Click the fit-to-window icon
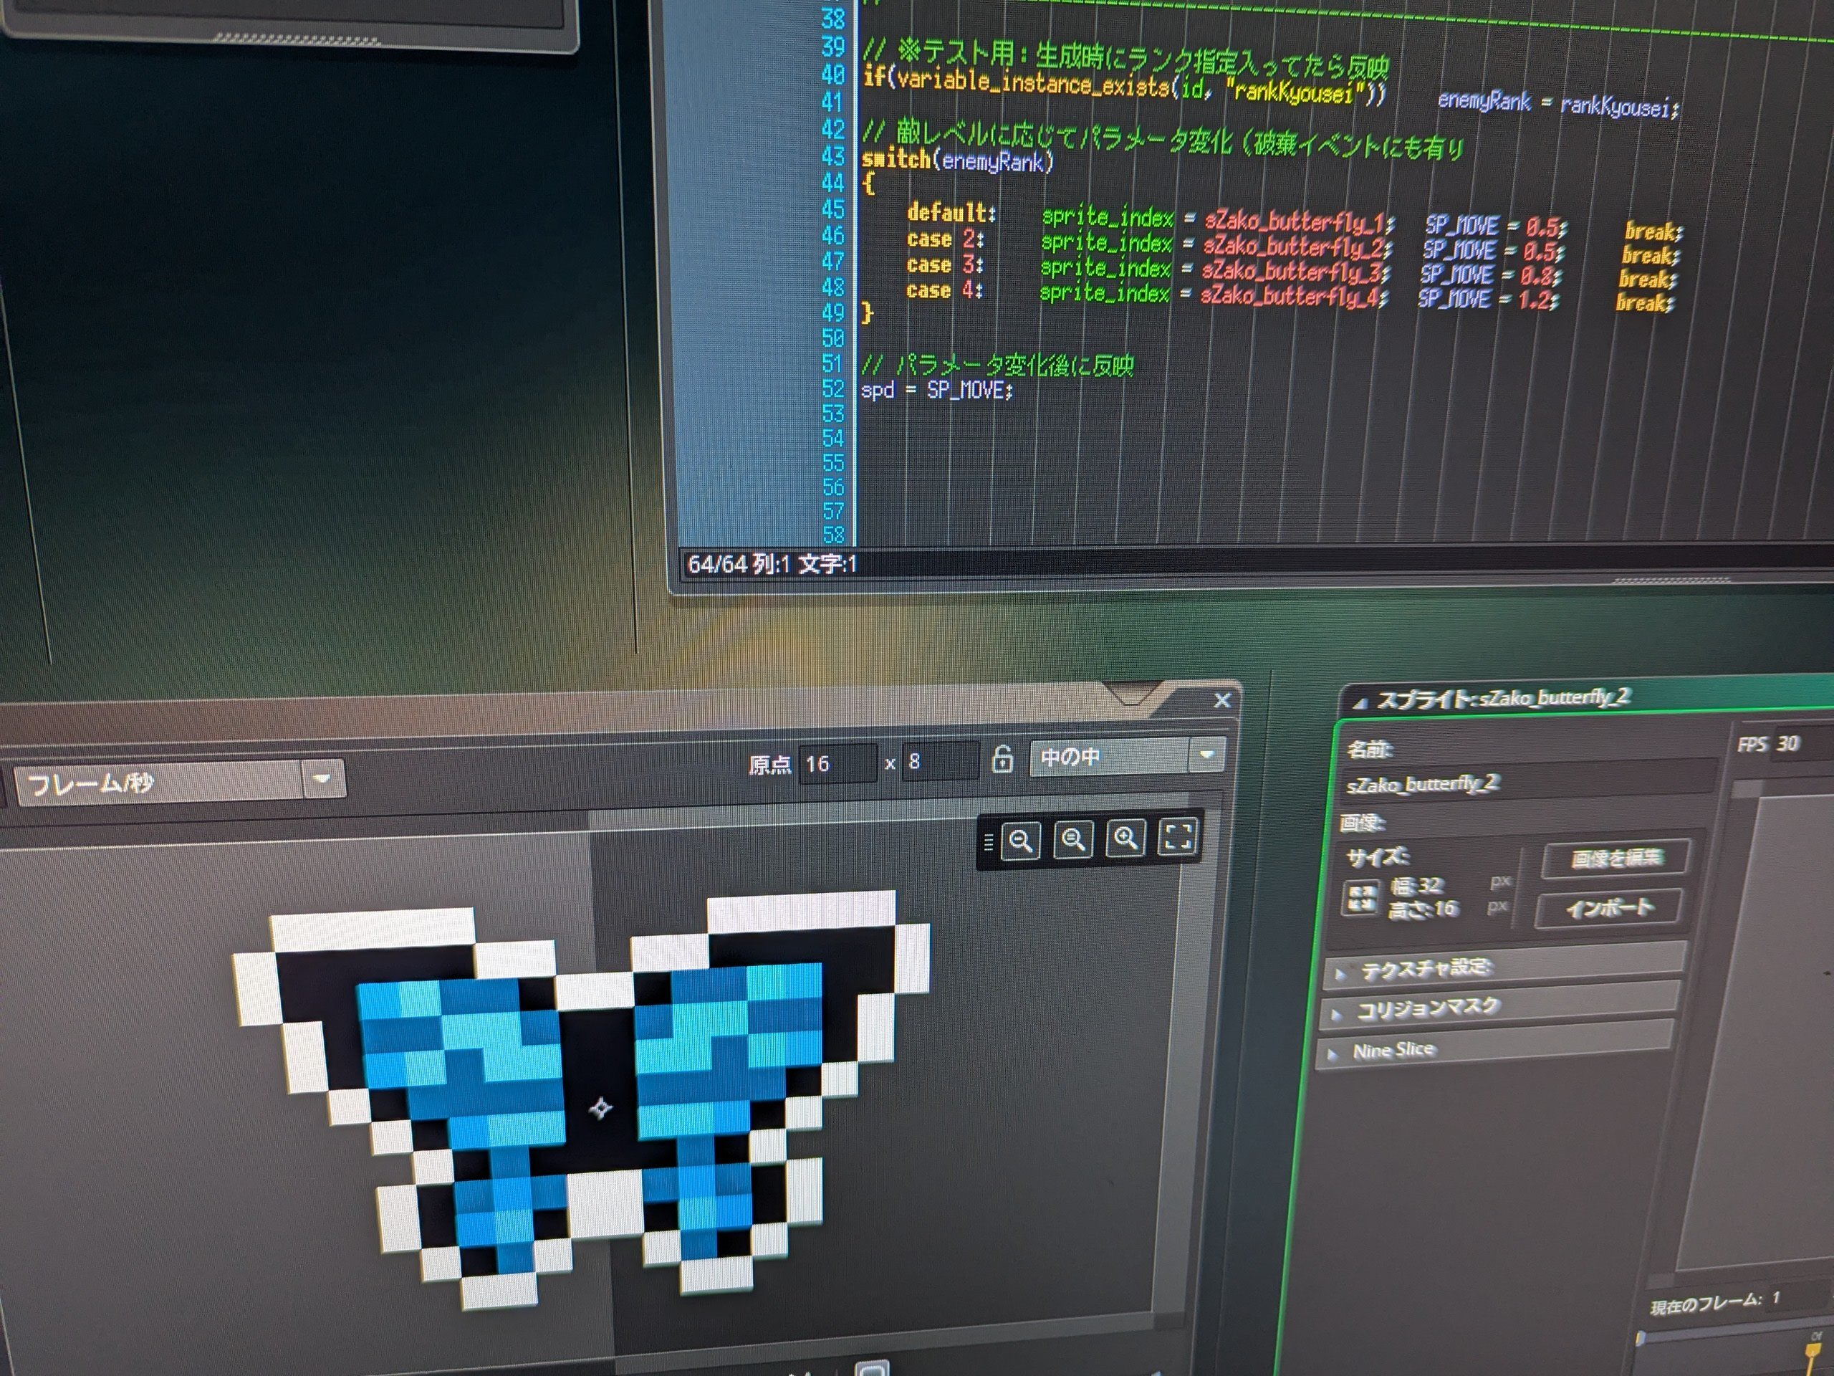1834x1376 pixels. pos(1178,836)
